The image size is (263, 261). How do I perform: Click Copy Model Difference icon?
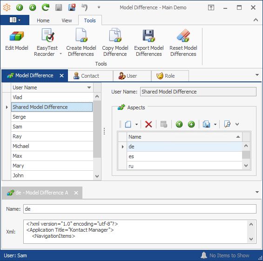[115, 35]
